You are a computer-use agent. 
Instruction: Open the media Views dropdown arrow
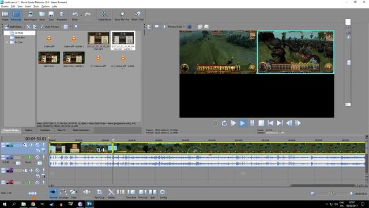70,27
